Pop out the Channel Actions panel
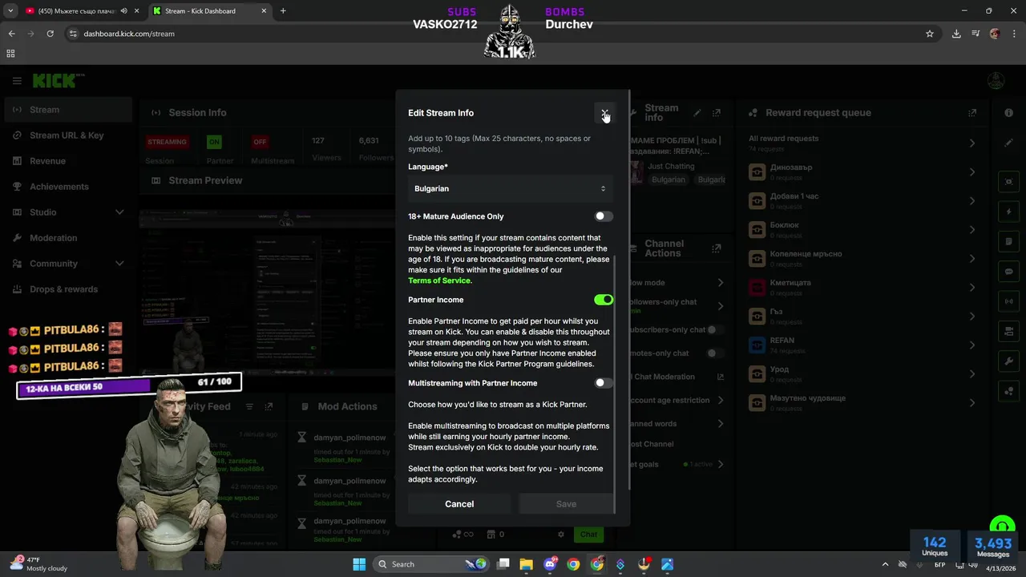This screenshot has width=1026, height=577. 717,248
